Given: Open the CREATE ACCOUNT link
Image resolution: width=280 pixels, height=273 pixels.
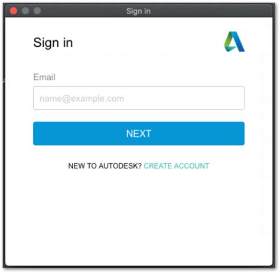Looking at the screenshot, I should click(177, 166).
